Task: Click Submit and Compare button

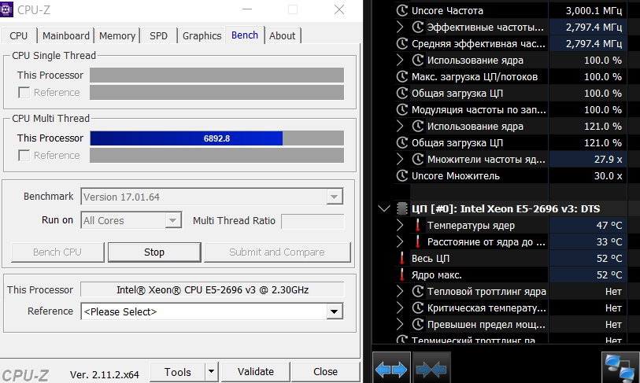Action: [x=277, y=252]
